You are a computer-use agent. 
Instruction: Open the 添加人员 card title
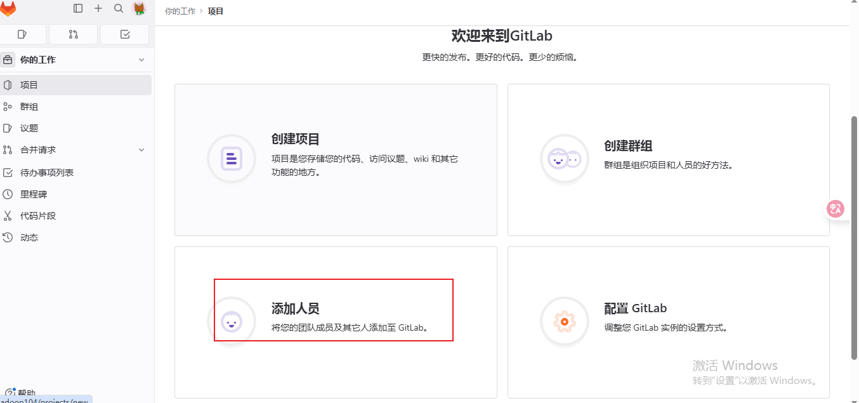(296, 308)
